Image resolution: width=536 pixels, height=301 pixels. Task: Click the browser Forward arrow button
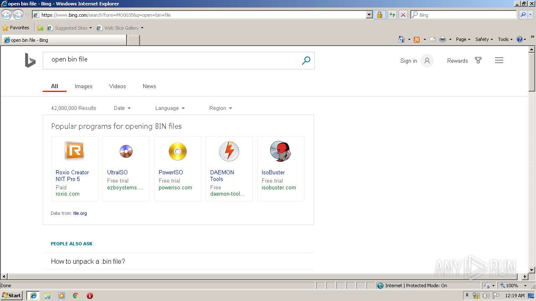point(18,15)
